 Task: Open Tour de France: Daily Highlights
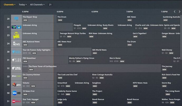tap(57, 52)
